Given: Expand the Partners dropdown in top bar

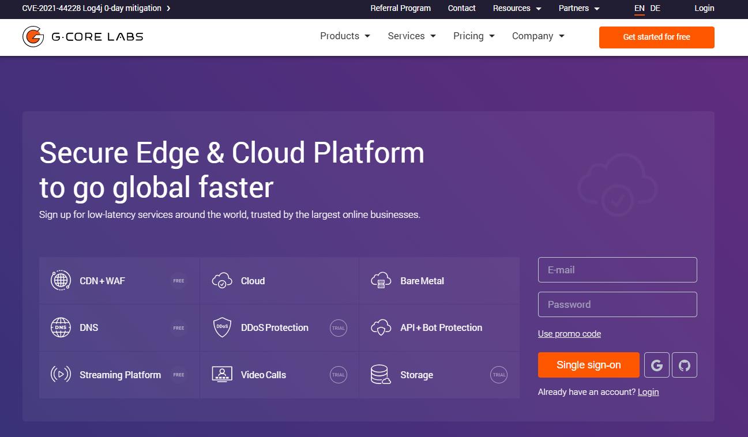Looking at the screenshot, I should [579, 8].
